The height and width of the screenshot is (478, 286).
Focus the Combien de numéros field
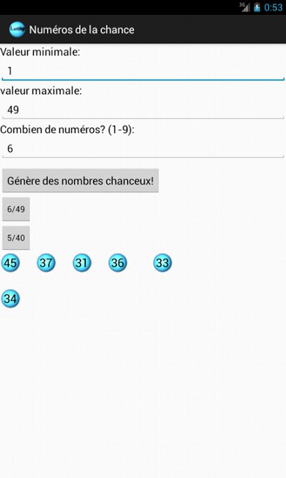[143, 149]
